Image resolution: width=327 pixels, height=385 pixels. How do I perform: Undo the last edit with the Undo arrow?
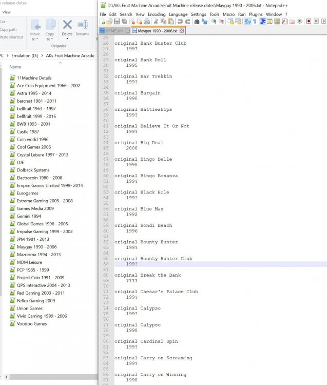[x=180, y=22]
